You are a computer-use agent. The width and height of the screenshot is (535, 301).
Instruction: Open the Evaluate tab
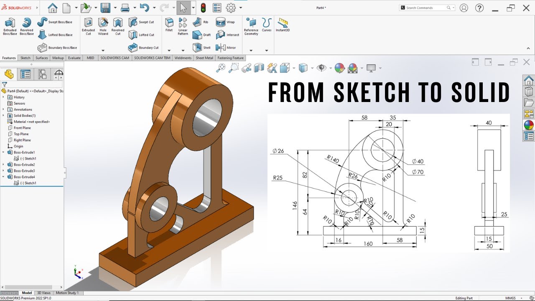pyautogui.click(x=74, y=58)
